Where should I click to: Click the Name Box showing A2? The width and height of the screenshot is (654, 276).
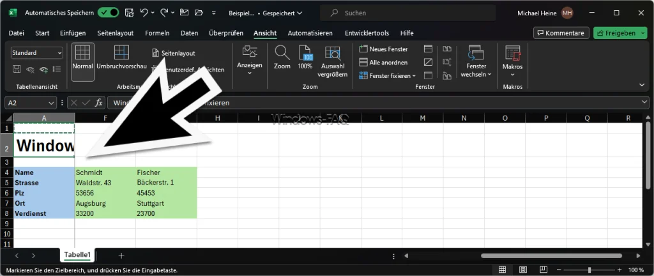coord(31,103)
